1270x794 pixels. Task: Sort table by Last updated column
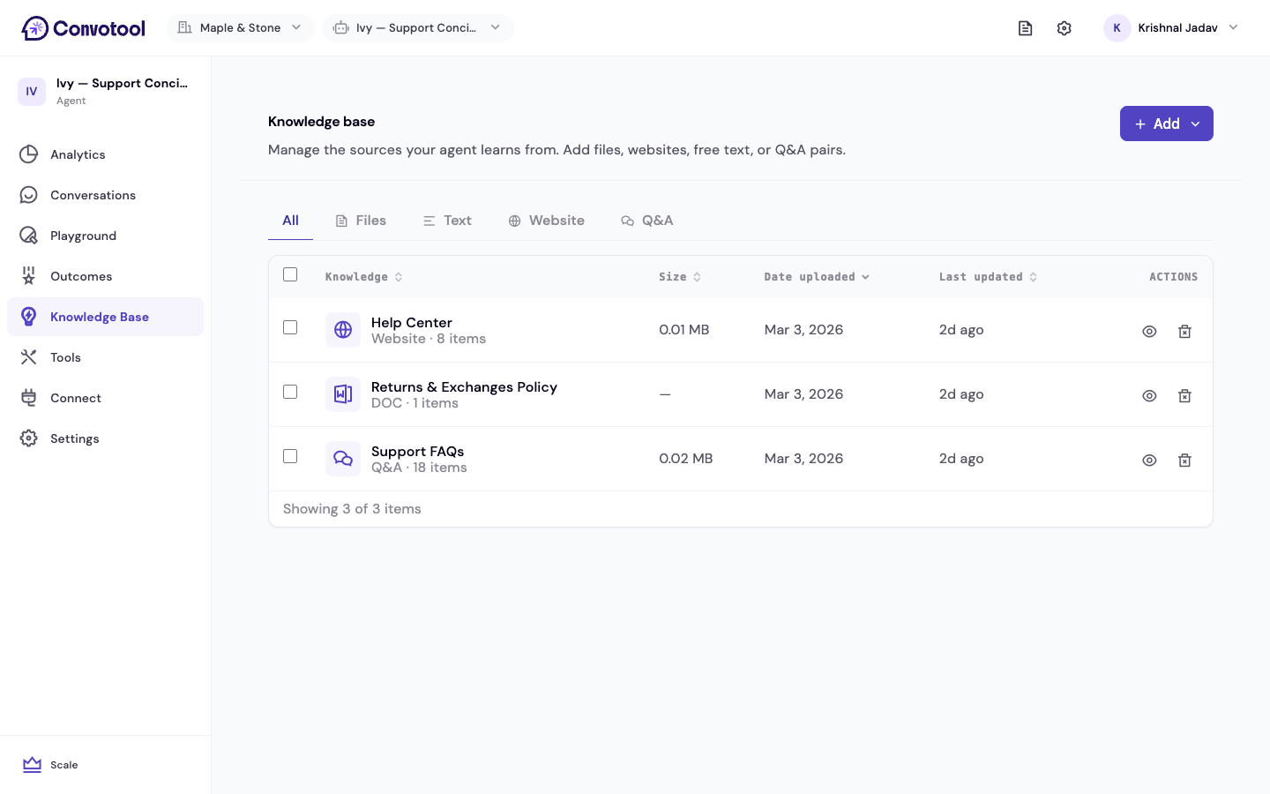coord(988,277)
